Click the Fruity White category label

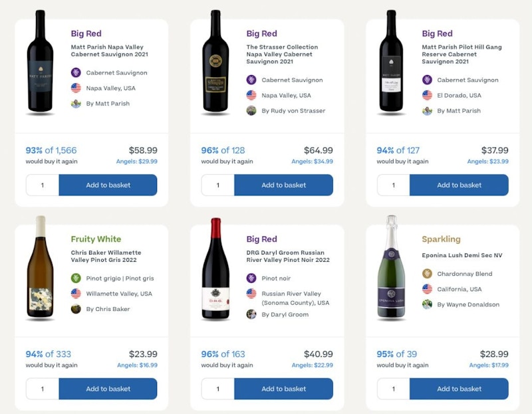96,239
